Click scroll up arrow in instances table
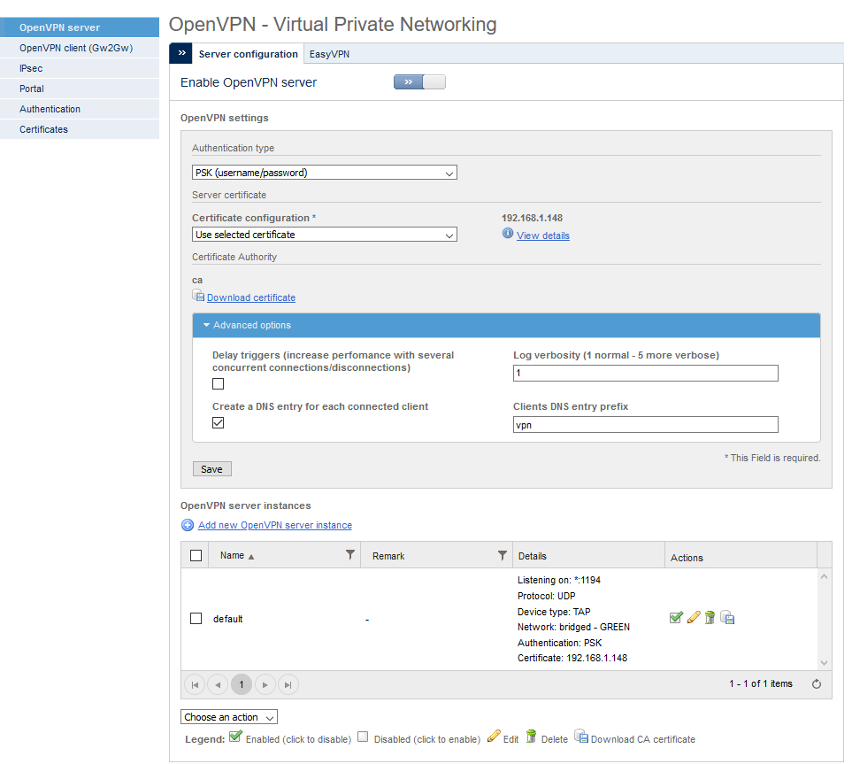852x764 pixels. 825,576
